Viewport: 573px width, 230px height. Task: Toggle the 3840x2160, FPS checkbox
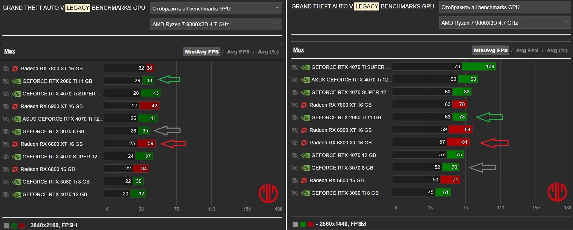[x=75, y=225]
